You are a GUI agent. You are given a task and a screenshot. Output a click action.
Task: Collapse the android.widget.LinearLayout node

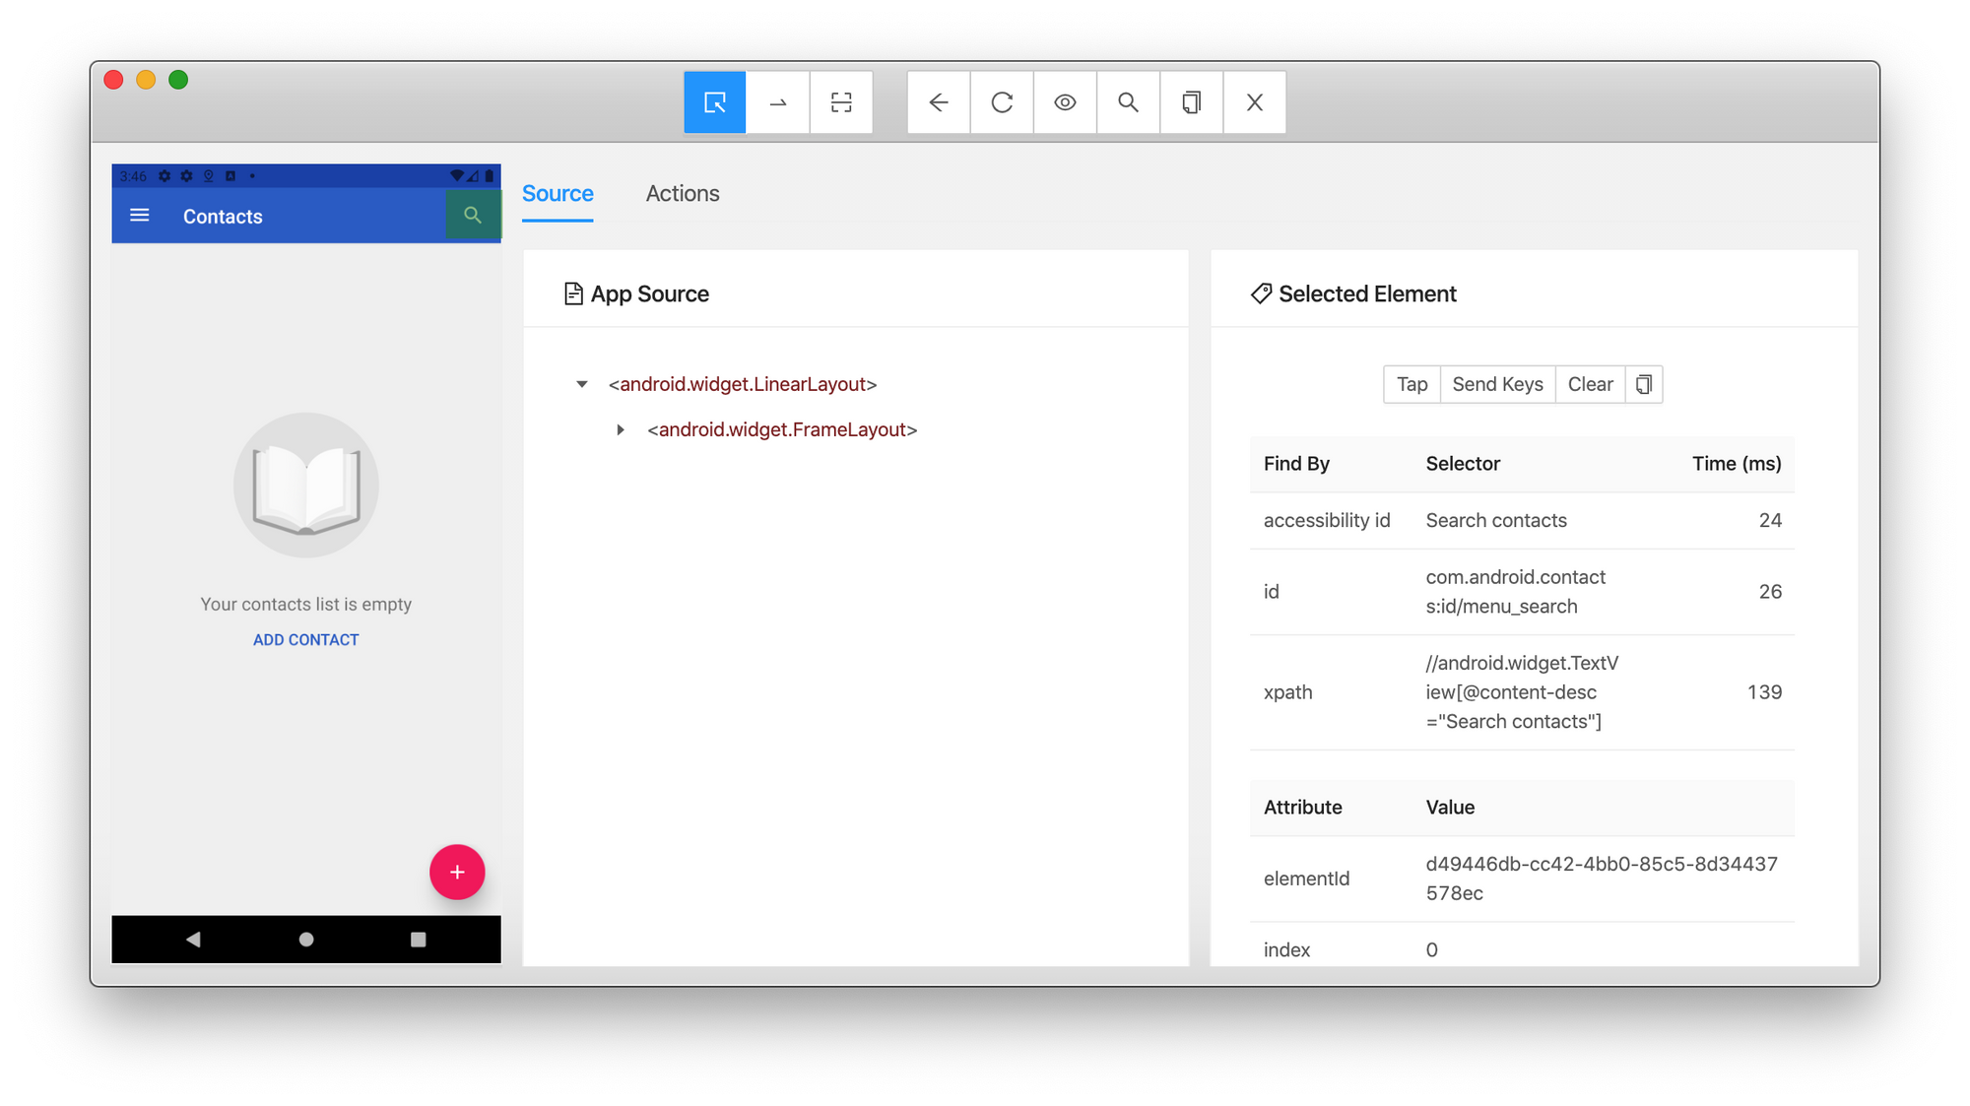coord(584,384)
